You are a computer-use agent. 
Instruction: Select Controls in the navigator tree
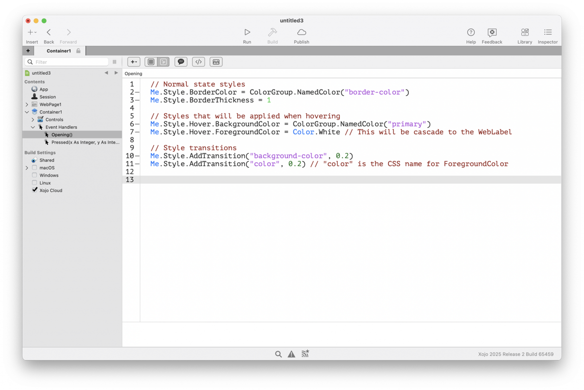coord(54,119)
